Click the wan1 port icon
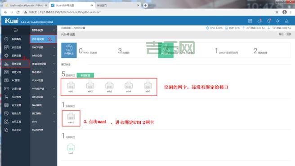The width and height of the screenshot is (295, 166). coord(71,117)
